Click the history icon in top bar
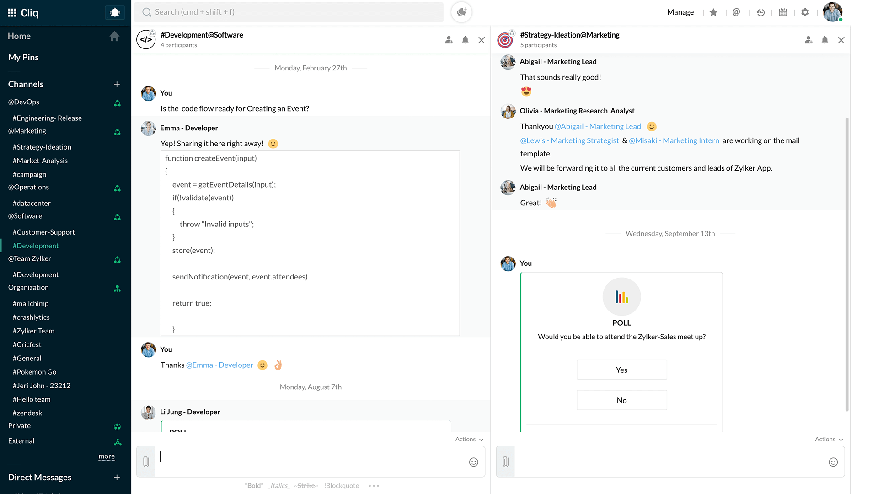Viewport: 878px width, 494px height. click(760, 12)
